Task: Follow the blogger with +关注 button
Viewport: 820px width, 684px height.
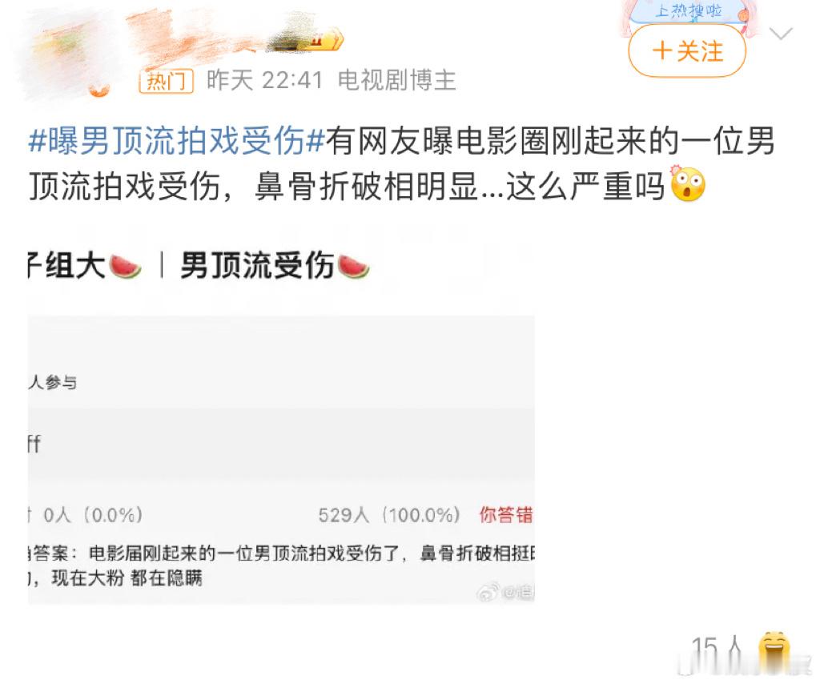Action: coord(686,51)
